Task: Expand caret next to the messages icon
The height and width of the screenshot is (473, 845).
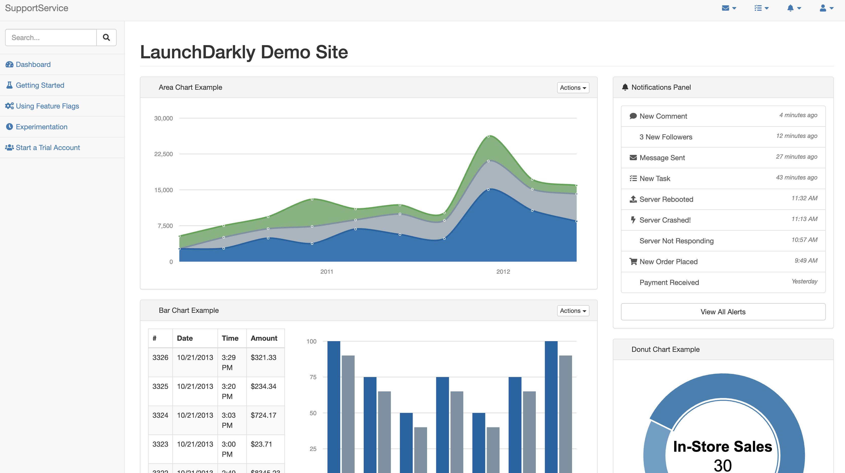Action: [734, 9]
